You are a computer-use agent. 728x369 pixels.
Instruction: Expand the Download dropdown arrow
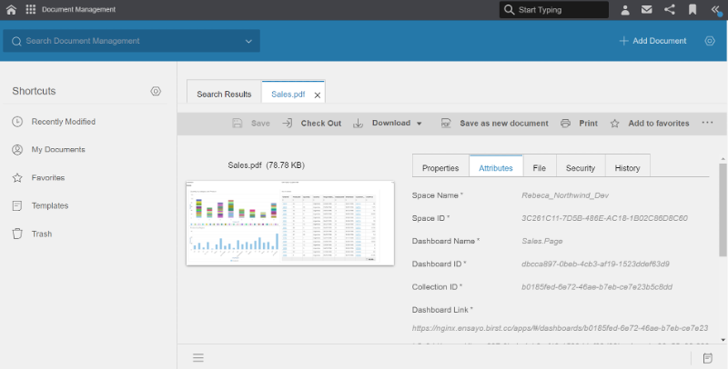(420, 124)
